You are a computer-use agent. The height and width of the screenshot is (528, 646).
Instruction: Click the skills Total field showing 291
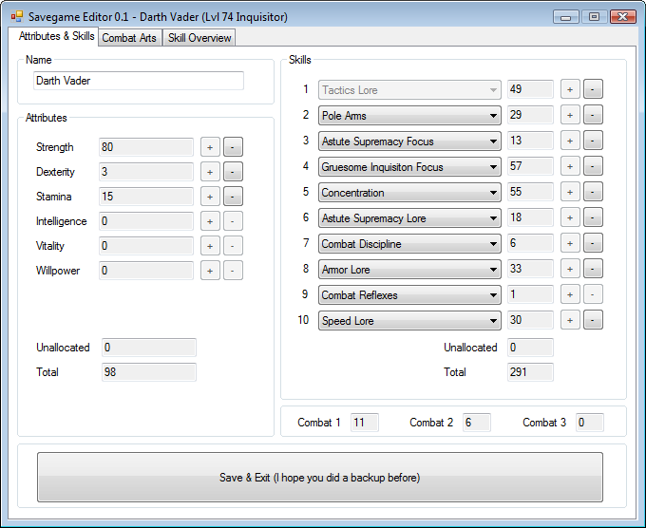[530, 372]
